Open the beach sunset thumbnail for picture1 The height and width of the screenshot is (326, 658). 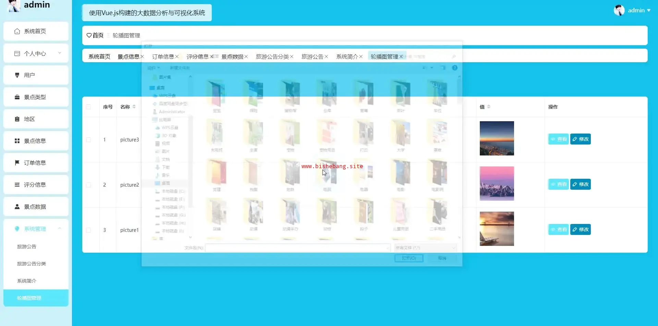point(497,229)
